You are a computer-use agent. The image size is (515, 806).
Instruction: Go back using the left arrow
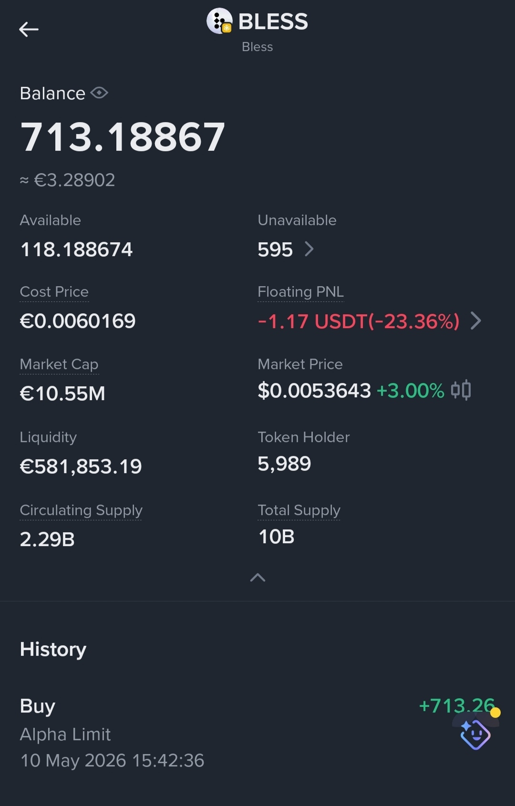point(29,30)
